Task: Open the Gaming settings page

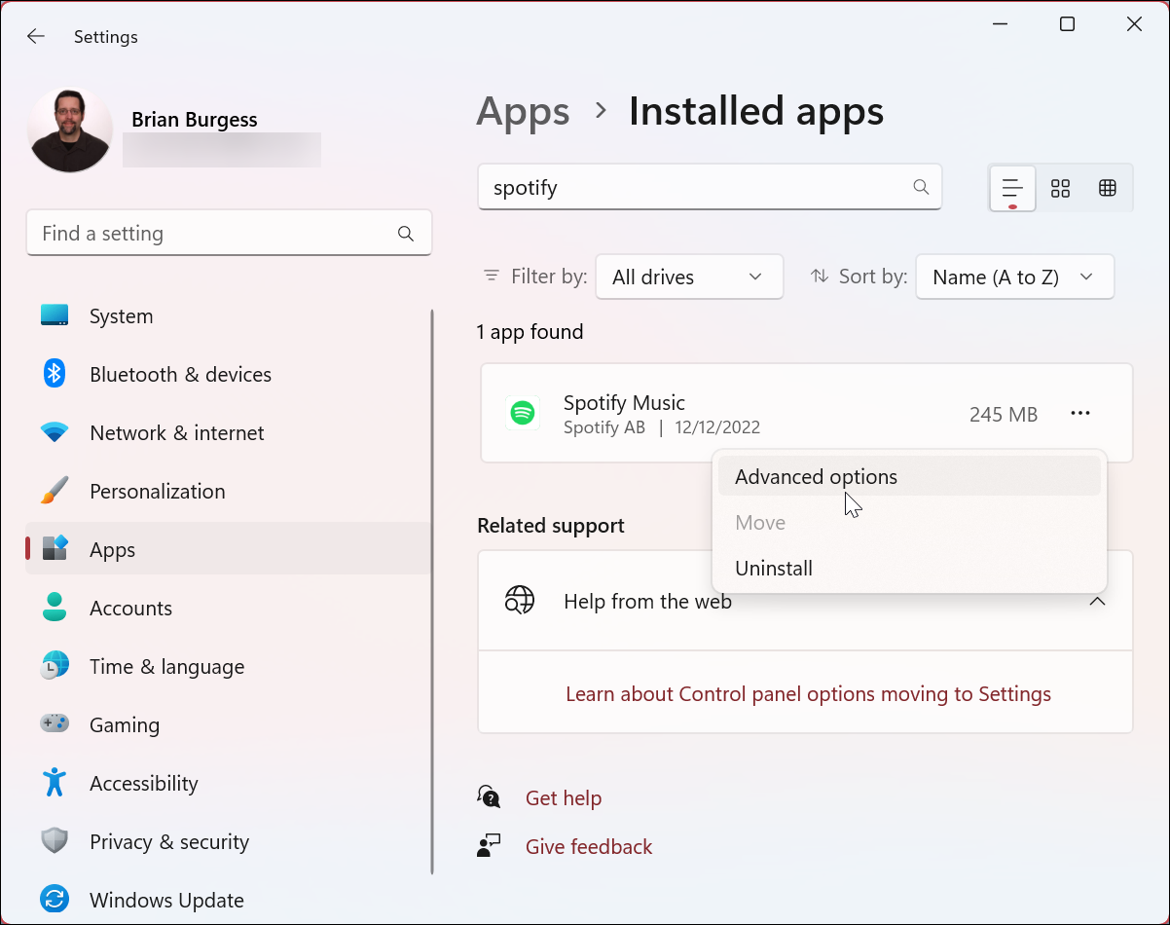Action: click(229, 725)
